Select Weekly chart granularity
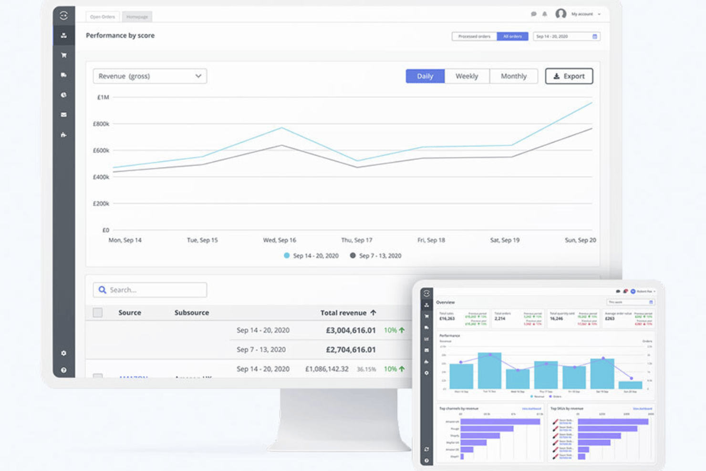Image resolution: width=706 pixels, height=471 pixels. (467, 76)
